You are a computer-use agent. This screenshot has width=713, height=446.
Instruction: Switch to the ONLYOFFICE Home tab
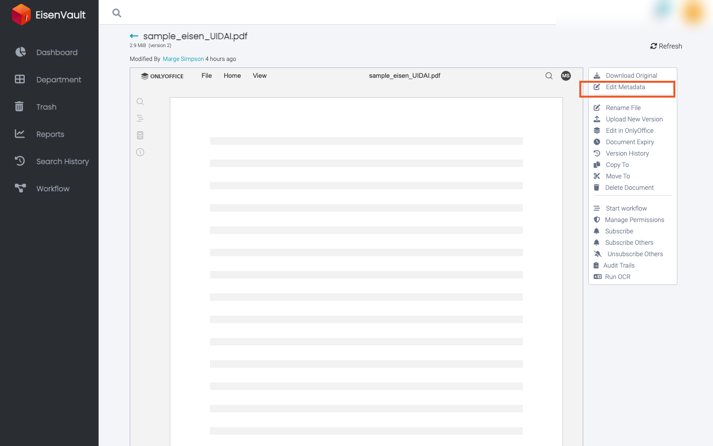[x=232, y=76]
